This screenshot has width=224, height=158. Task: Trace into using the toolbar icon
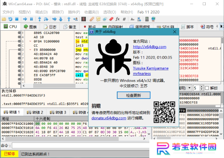pyautogui.click(x=54, y=19)
